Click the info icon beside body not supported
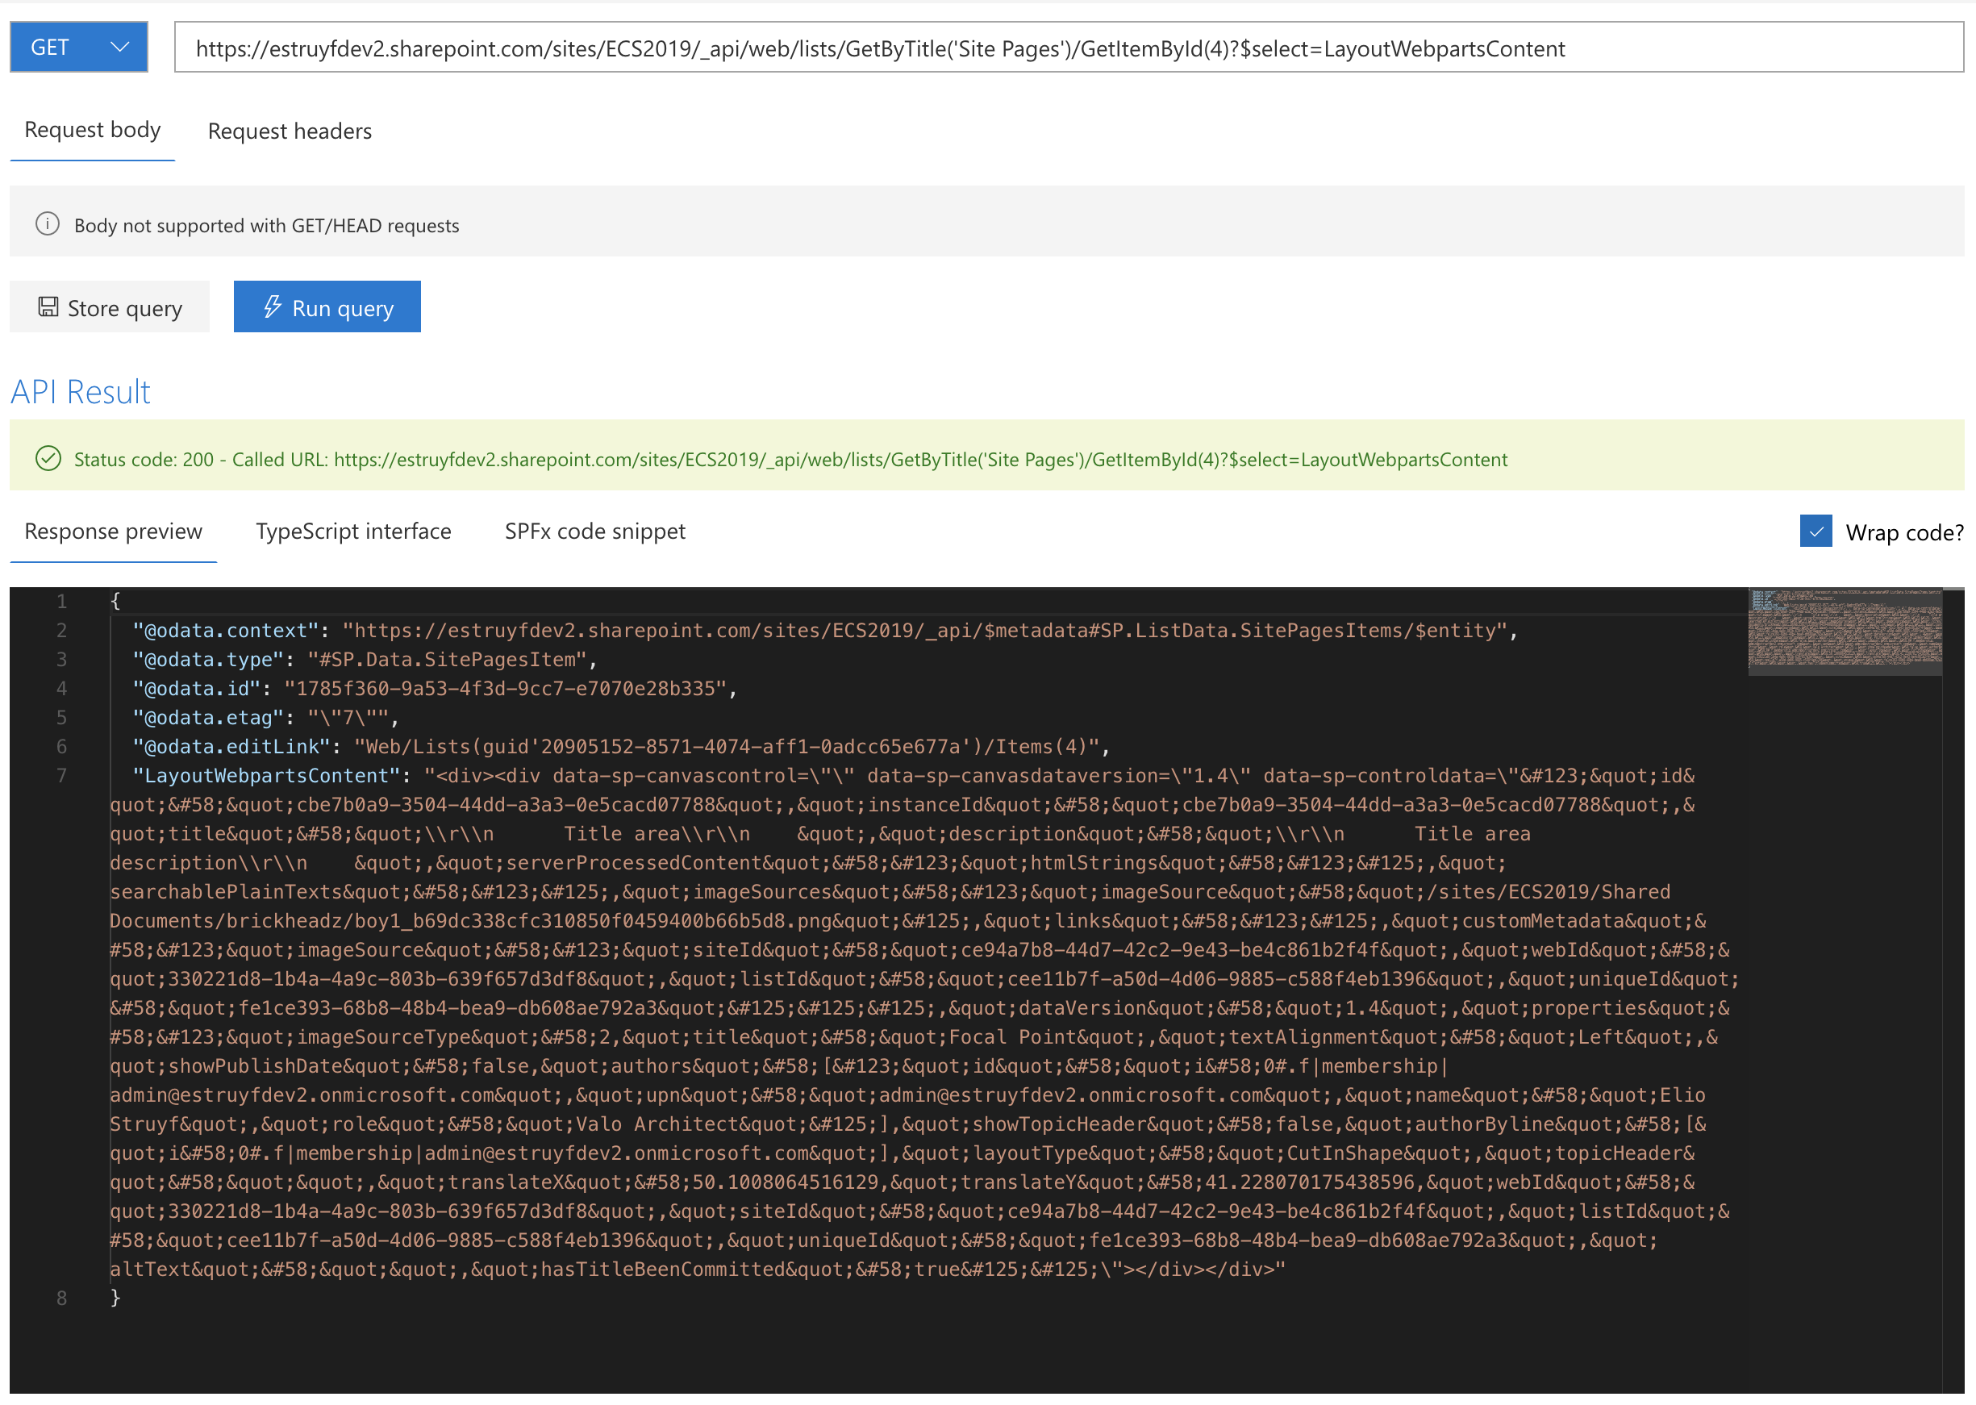Viewport: 1976px width, 1405px height. [48, 225]
